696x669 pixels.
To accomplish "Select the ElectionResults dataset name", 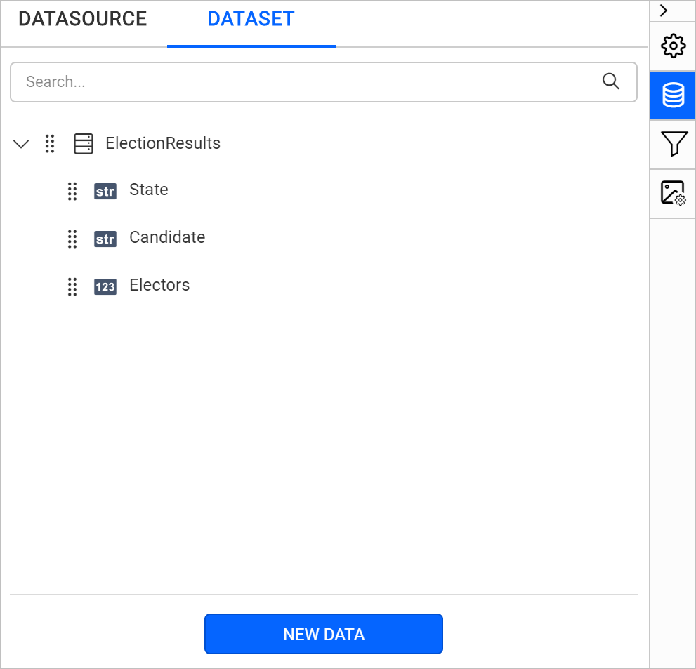I will 163,143.
